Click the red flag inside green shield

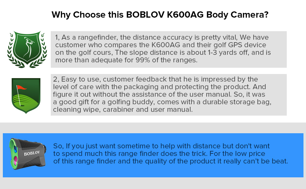22,87
